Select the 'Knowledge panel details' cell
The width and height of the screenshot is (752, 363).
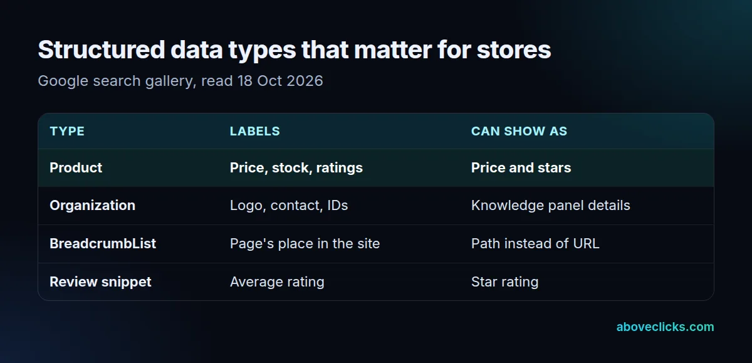coord(550,206)
